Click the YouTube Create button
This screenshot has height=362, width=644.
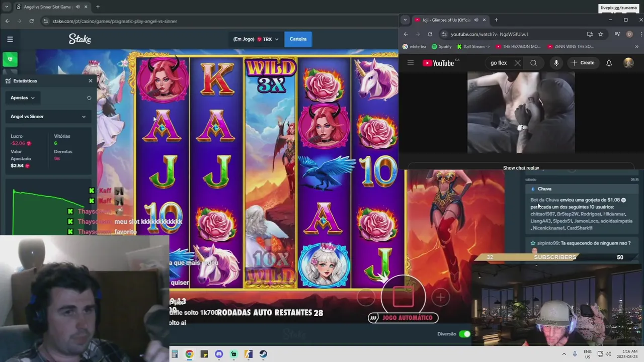(583, 63)
